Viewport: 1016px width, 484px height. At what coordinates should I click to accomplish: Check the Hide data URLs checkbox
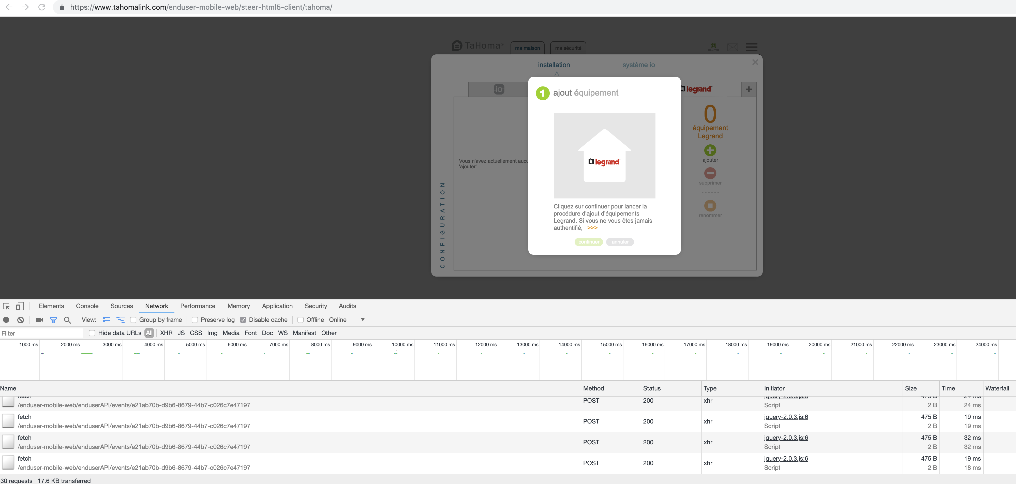tap(92, 333)
